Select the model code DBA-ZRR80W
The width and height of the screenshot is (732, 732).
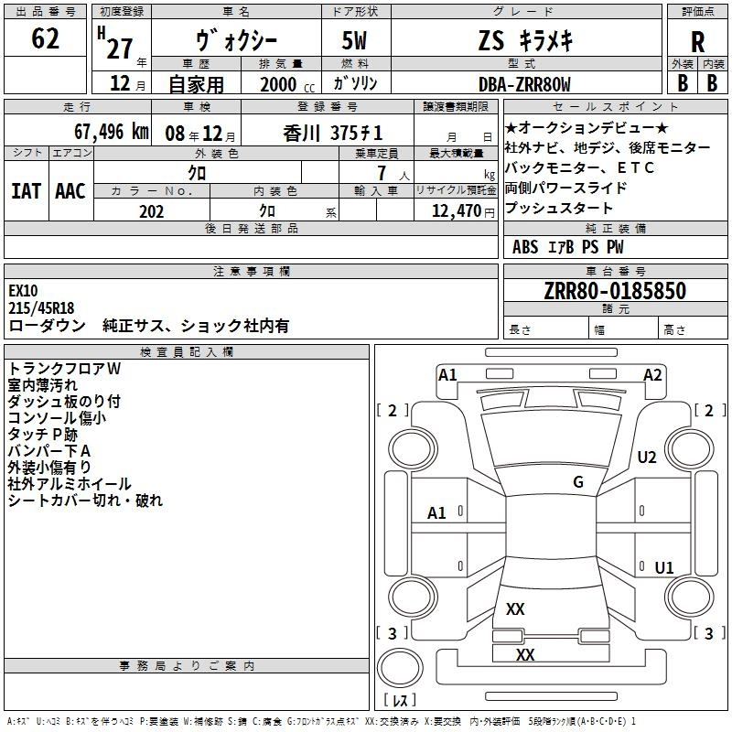point(524,84)
